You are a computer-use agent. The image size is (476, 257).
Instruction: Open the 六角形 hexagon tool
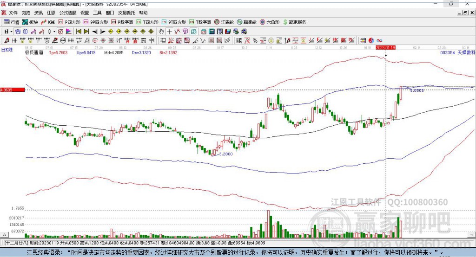270,22
